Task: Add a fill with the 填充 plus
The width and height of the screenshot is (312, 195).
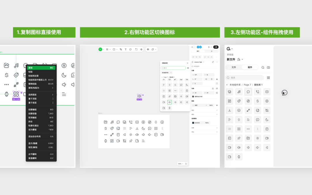Action: click(217, 110)
